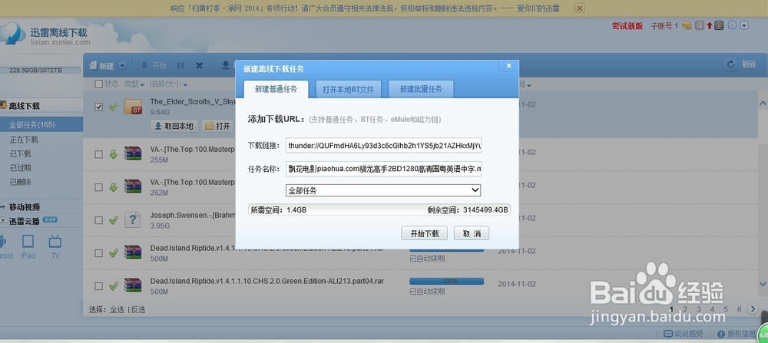Open the settings gear icon at top right

(732, 25)
